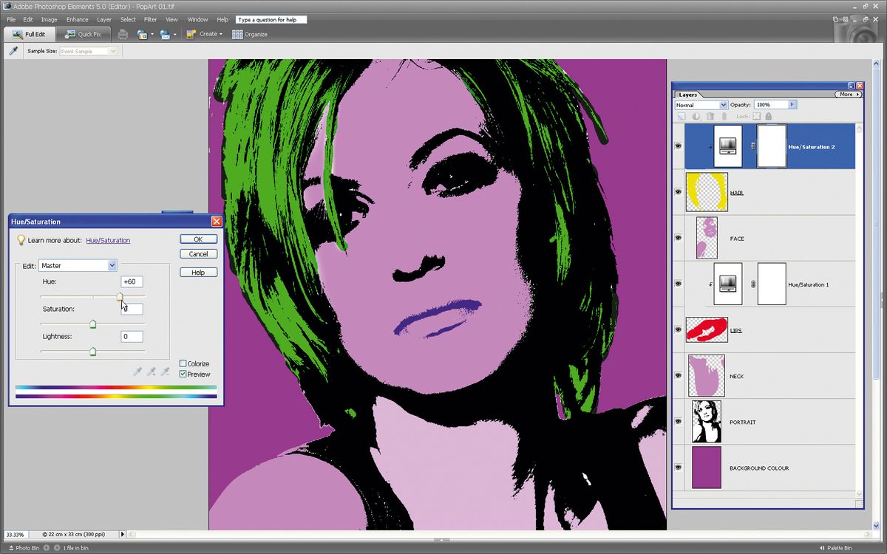Click the lock all padlock icon
The width and height of the screenshot is (887, 554).
coord(769,116)
